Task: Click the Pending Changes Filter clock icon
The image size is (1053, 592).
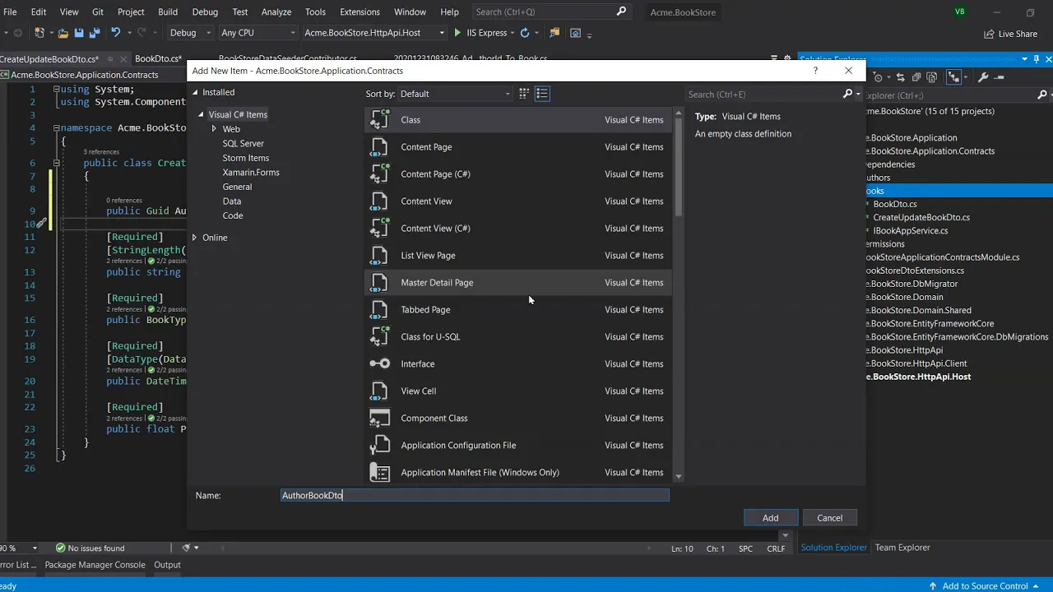Action: pyautogui.click(x=879, y=77)
